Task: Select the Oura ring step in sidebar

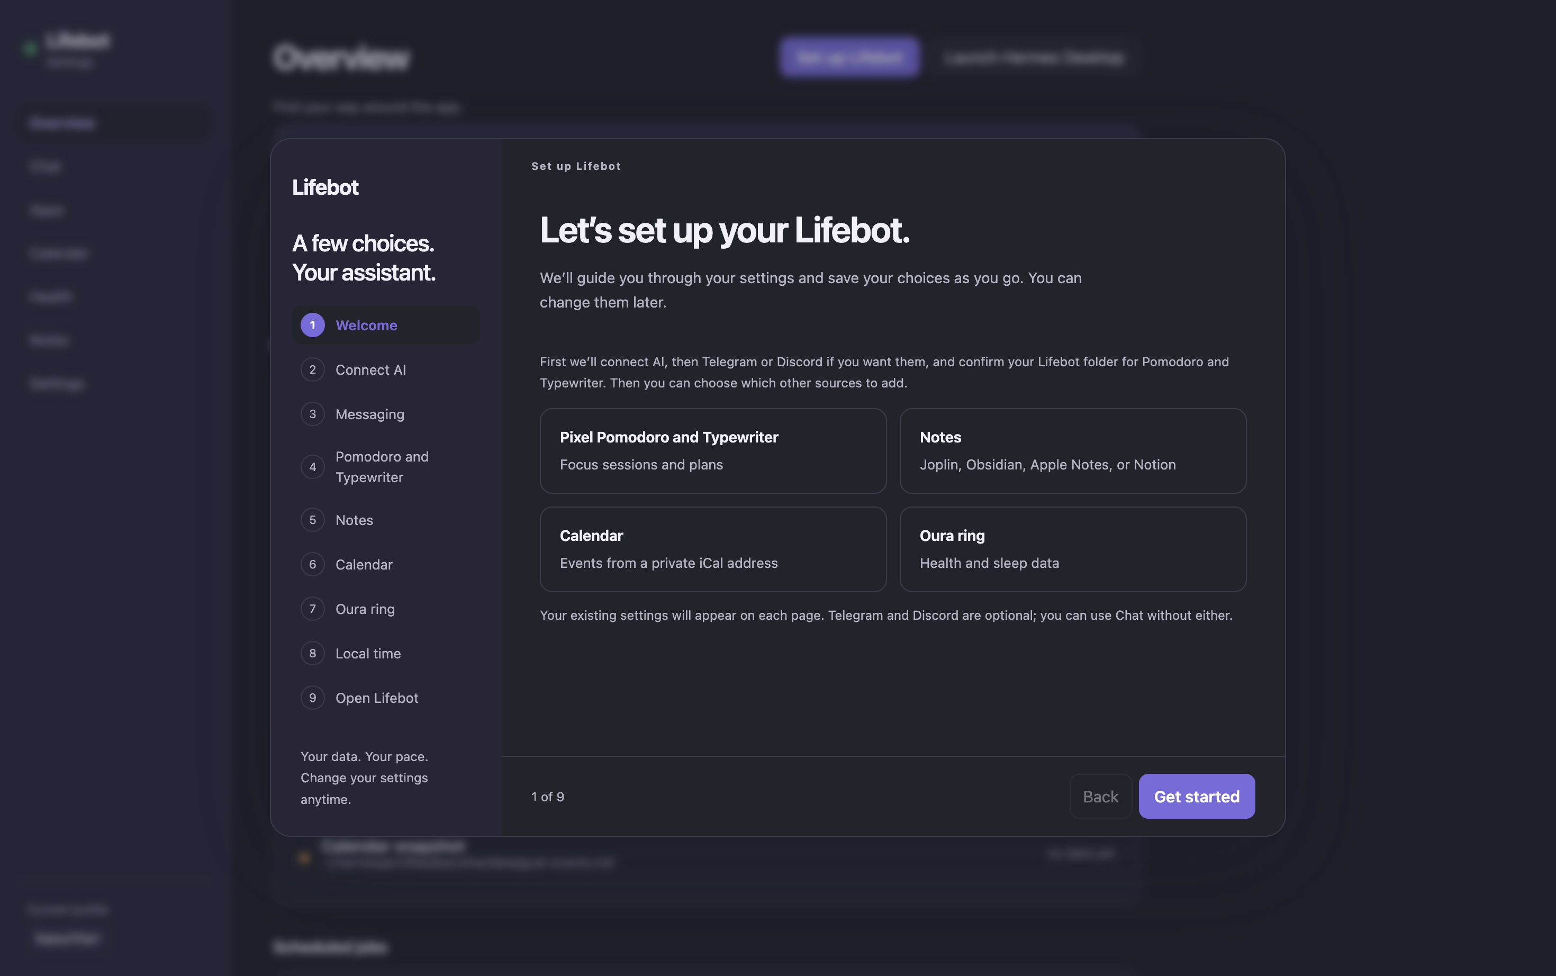Action: (386, 609)
